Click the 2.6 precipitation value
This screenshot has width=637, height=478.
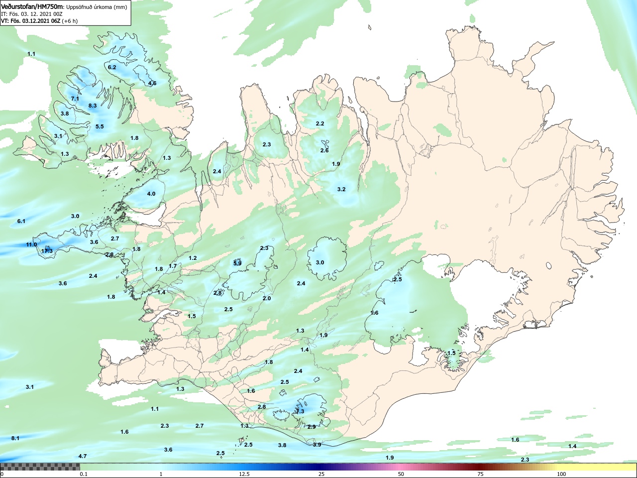coord(324,150)
